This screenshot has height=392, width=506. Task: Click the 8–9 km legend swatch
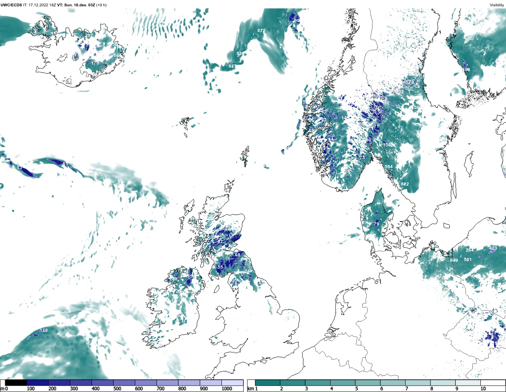[x=443, y=383]
